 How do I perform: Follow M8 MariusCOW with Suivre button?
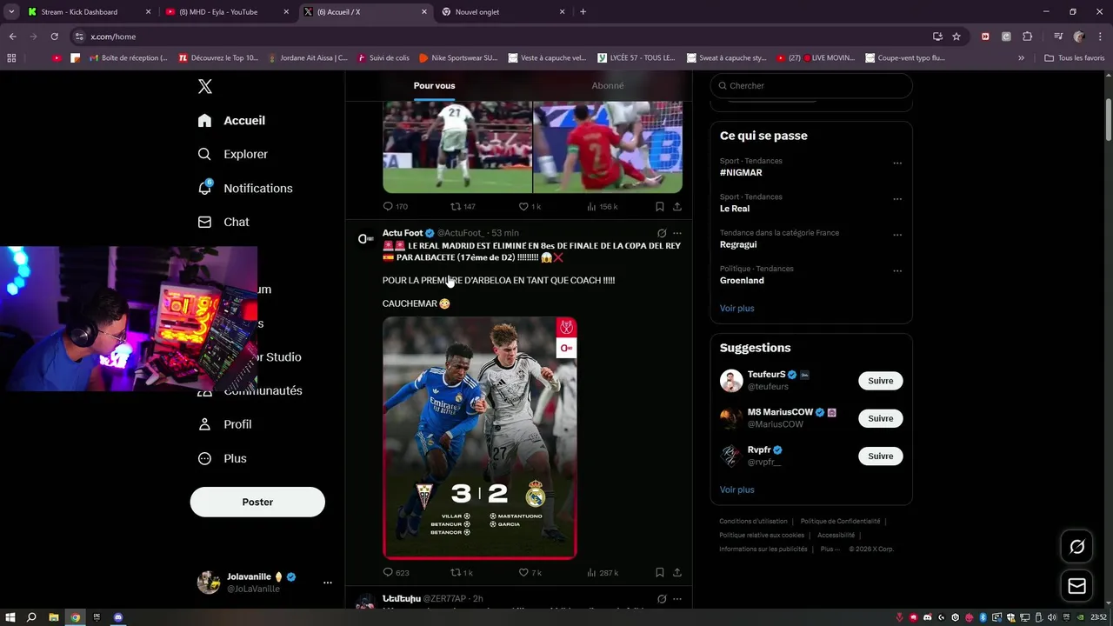point(880,418)
